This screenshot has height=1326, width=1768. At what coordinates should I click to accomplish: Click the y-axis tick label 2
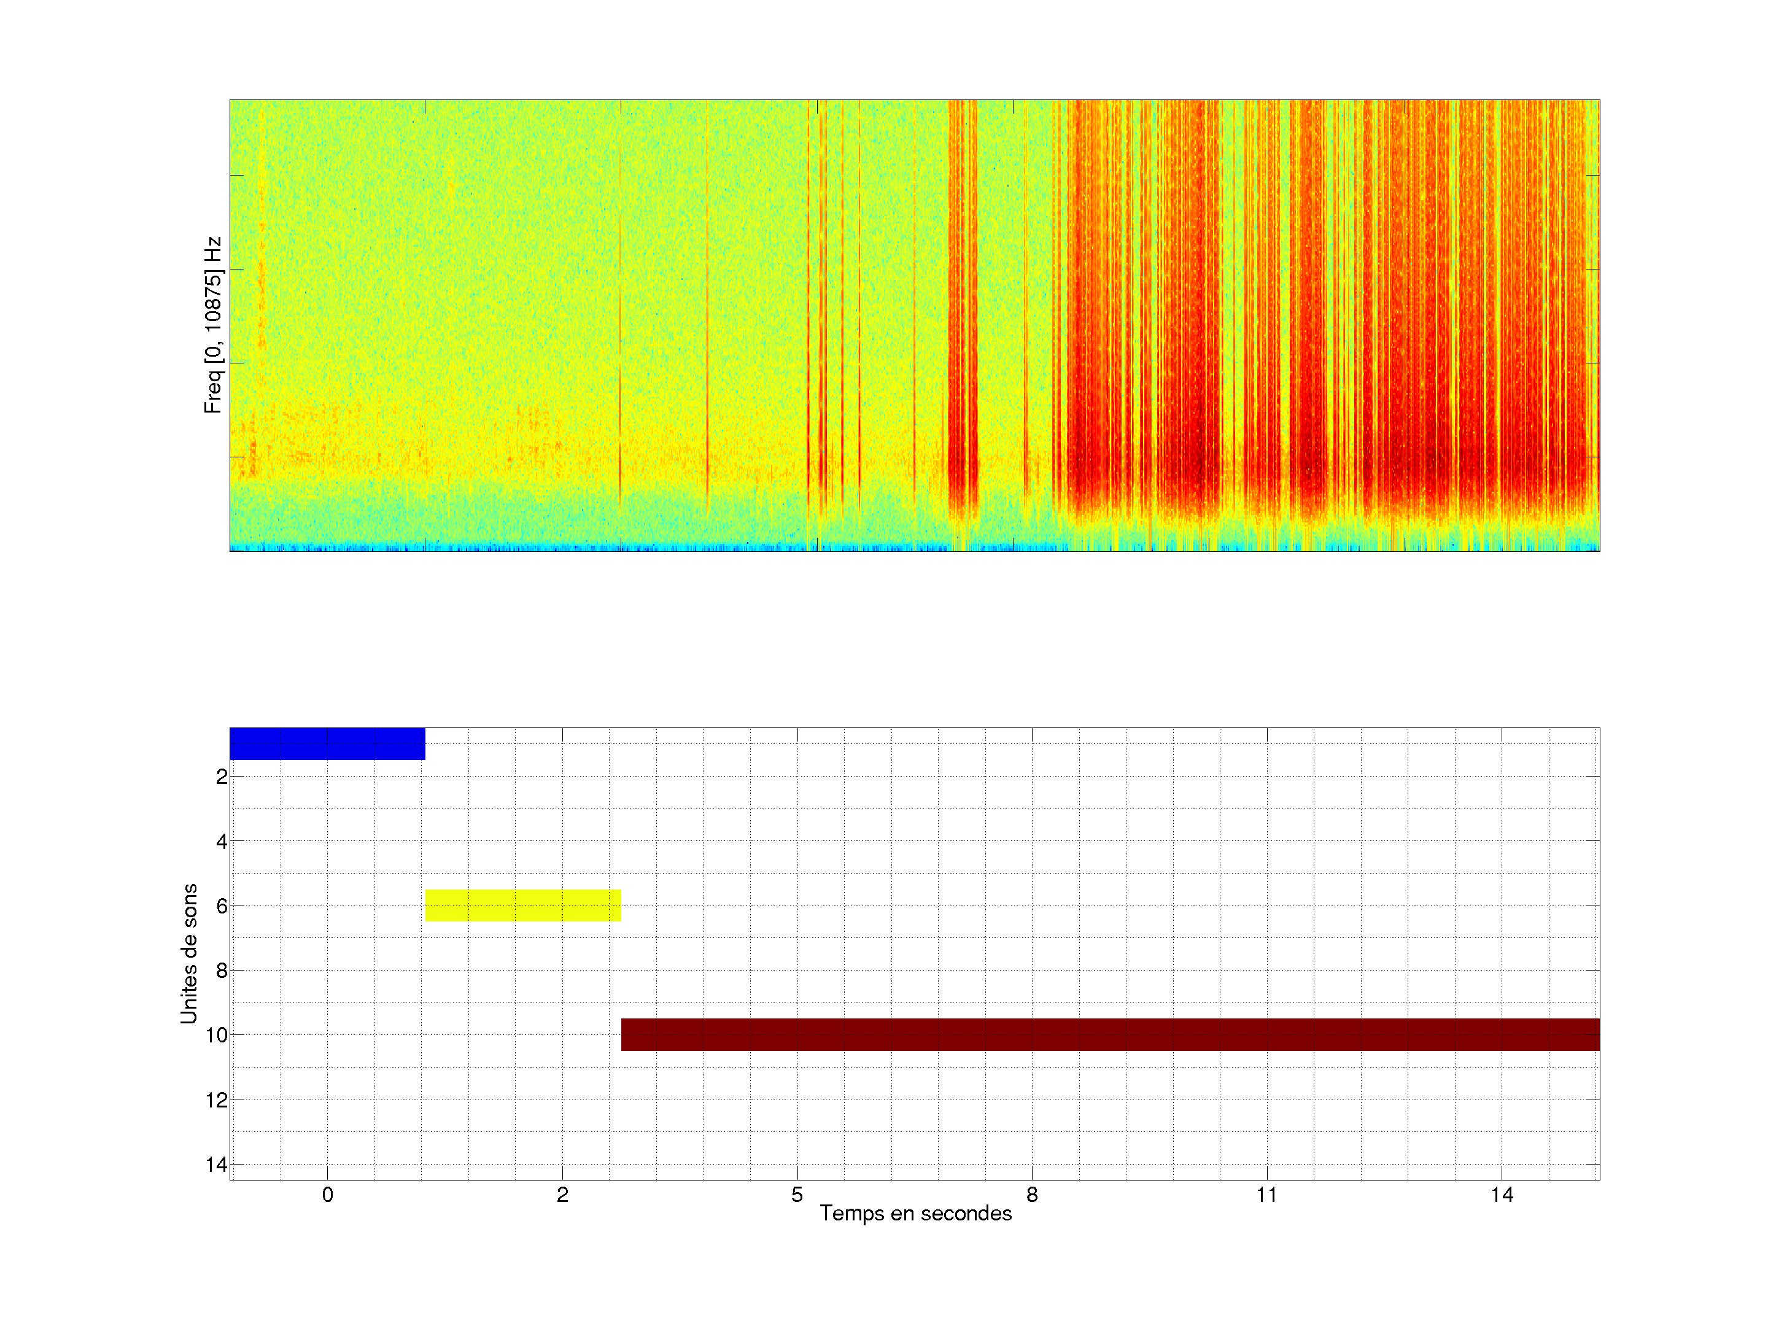pyautogui.click(x=222, y=777)
